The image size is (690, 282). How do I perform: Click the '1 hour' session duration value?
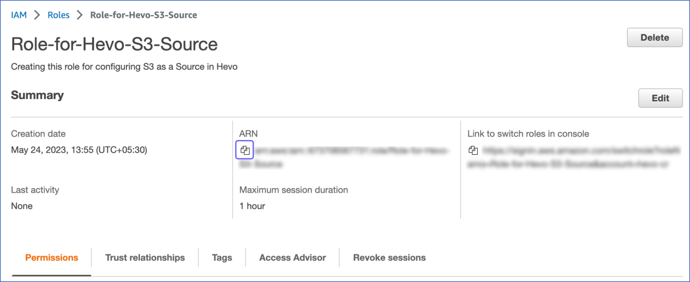(x=252, y=206)
